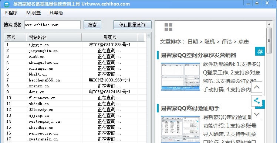Click the QQ空间分享沙发营销器 thumbnail image

tap(180, 77)
